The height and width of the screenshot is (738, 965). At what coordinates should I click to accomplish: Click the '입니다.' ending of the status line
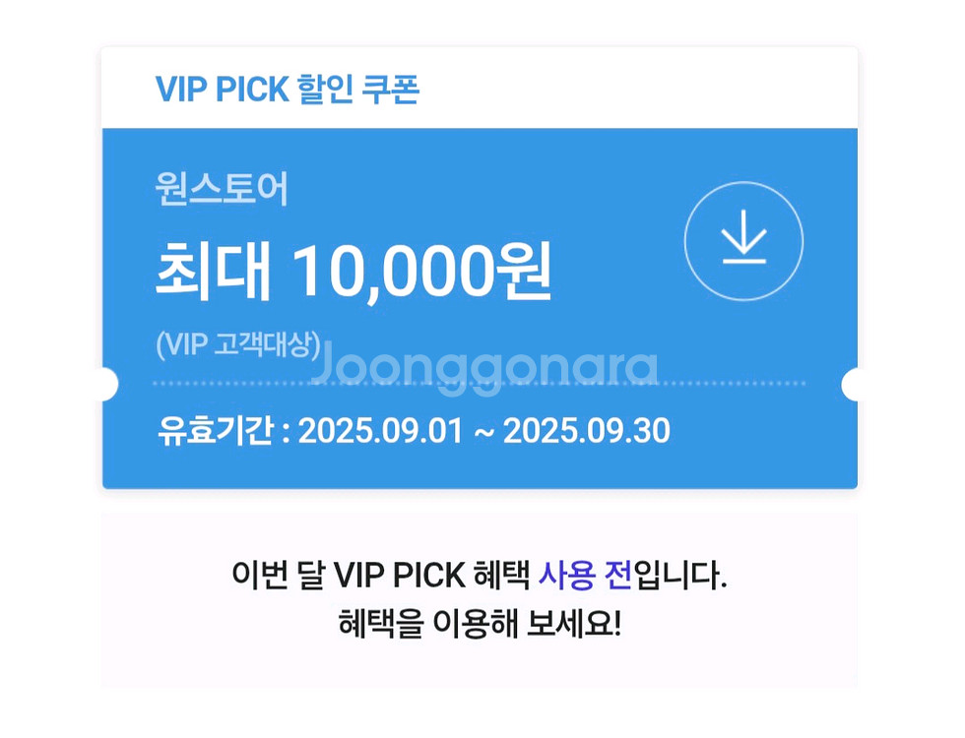tap(681, 575)
